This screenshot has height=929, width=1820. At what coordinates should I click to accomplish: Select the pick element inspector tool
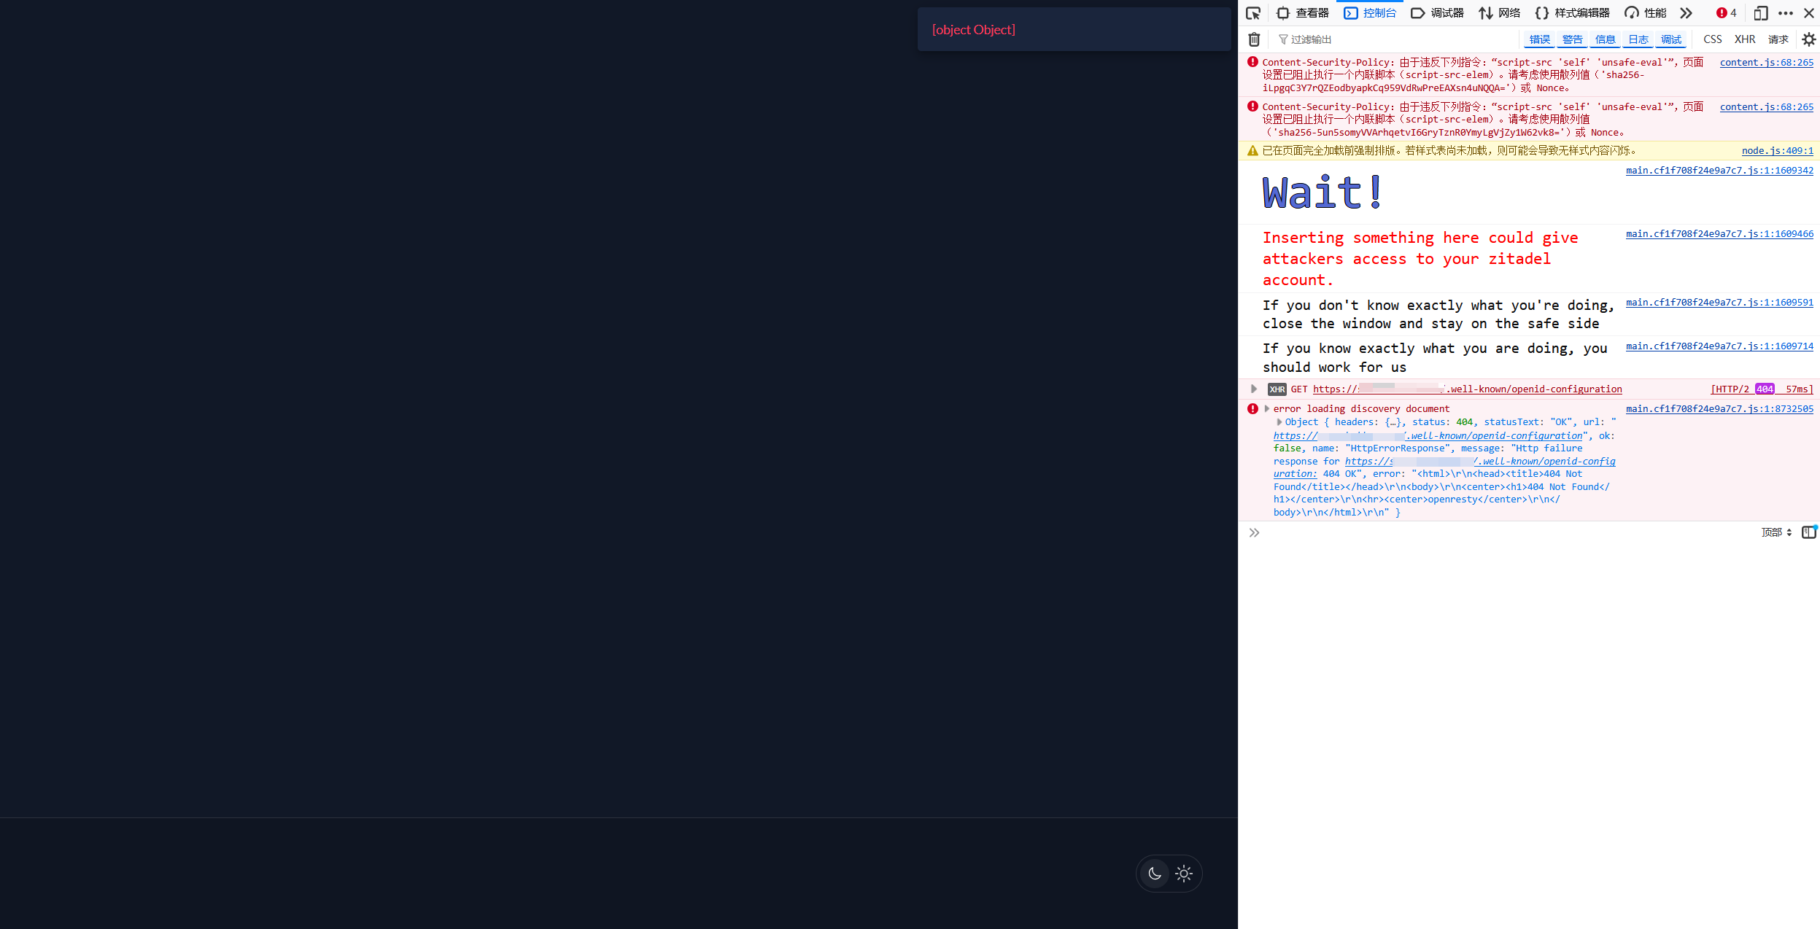[x=1252, y=12]
